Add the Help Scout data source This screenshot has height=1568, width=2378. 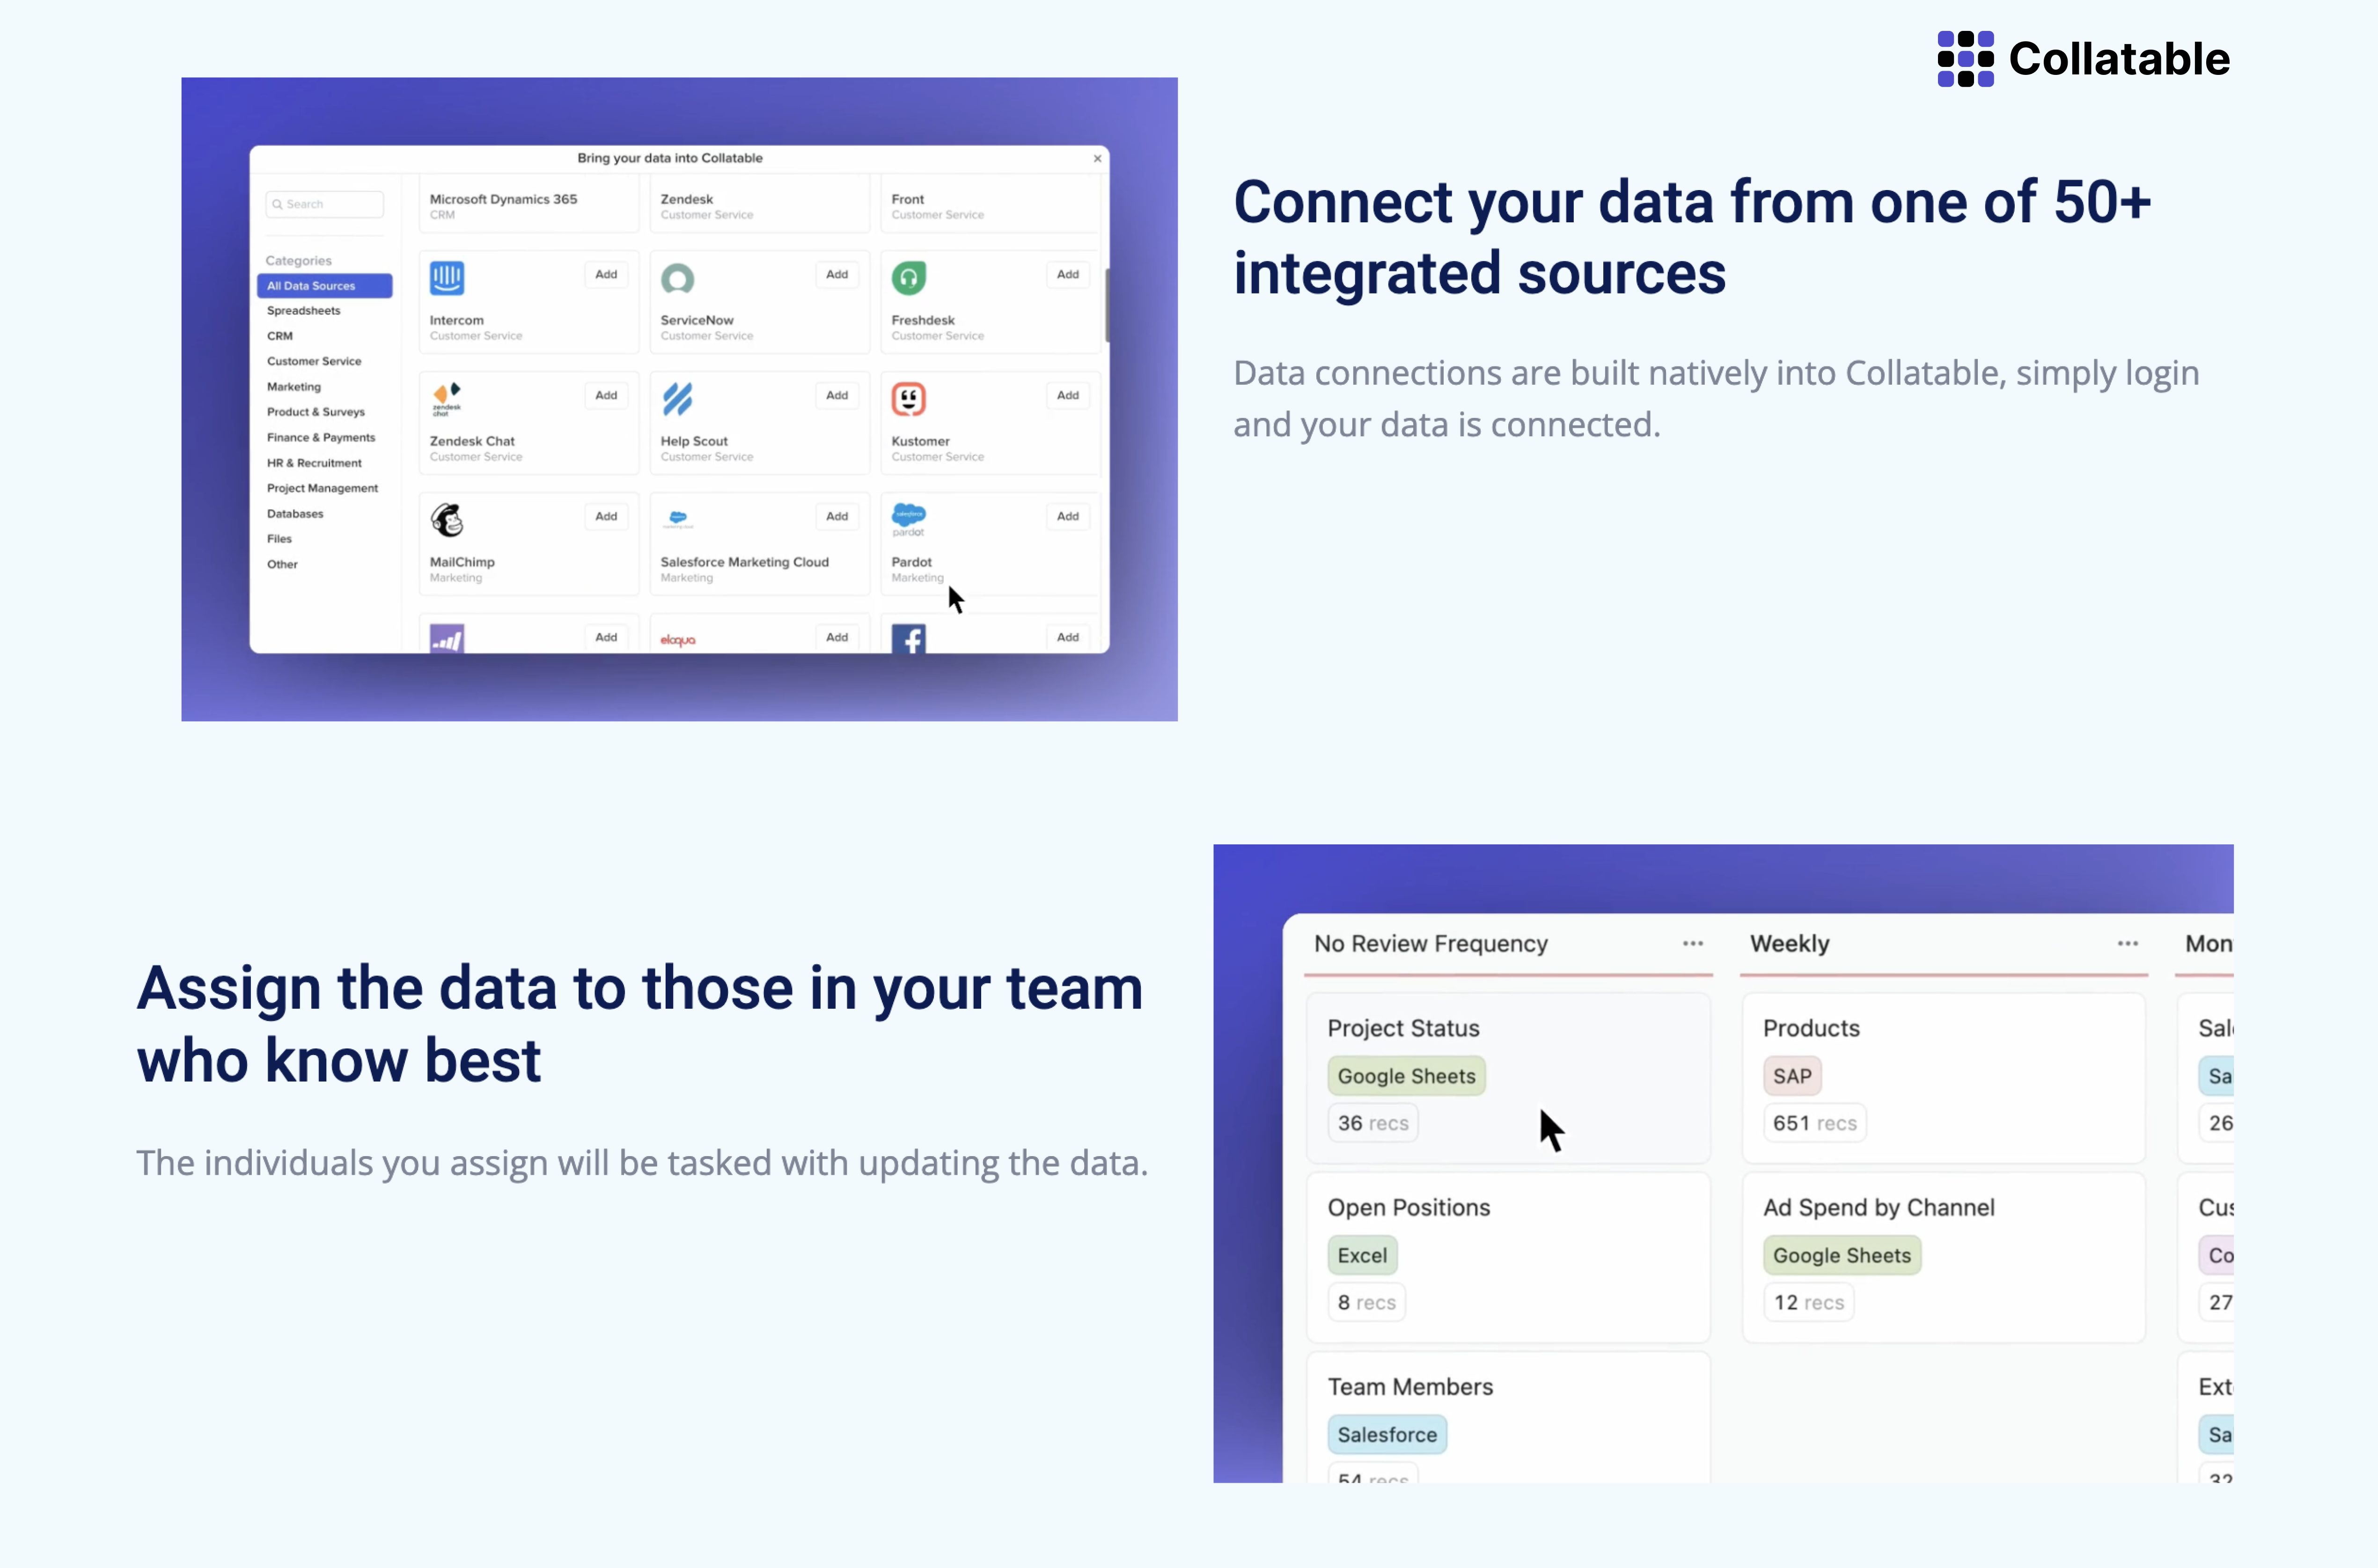point(837,395)
